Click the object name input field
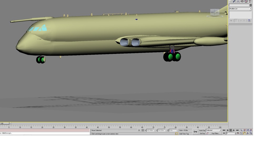This screenshot has height=147, width=263. 239,5
